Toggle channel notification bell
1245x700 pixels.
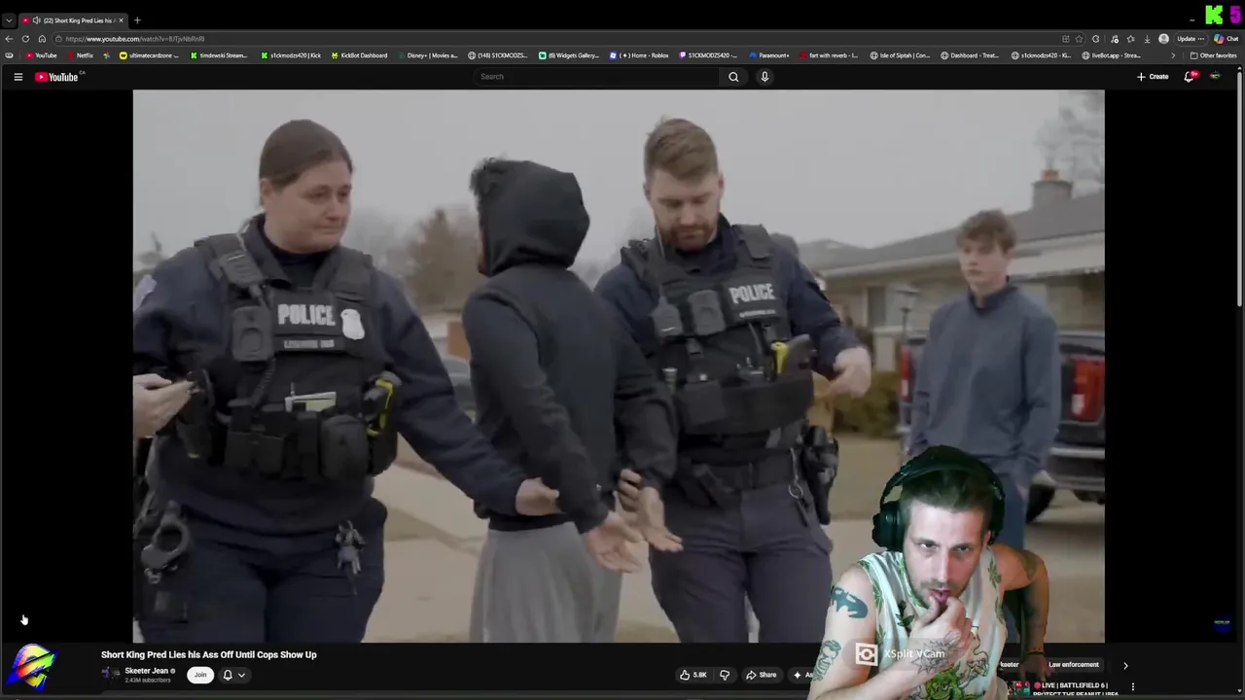228,675
